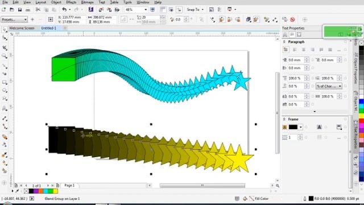Set paragraph alignment to Force Justify
364x205 pixels.
tap(330, 50)
